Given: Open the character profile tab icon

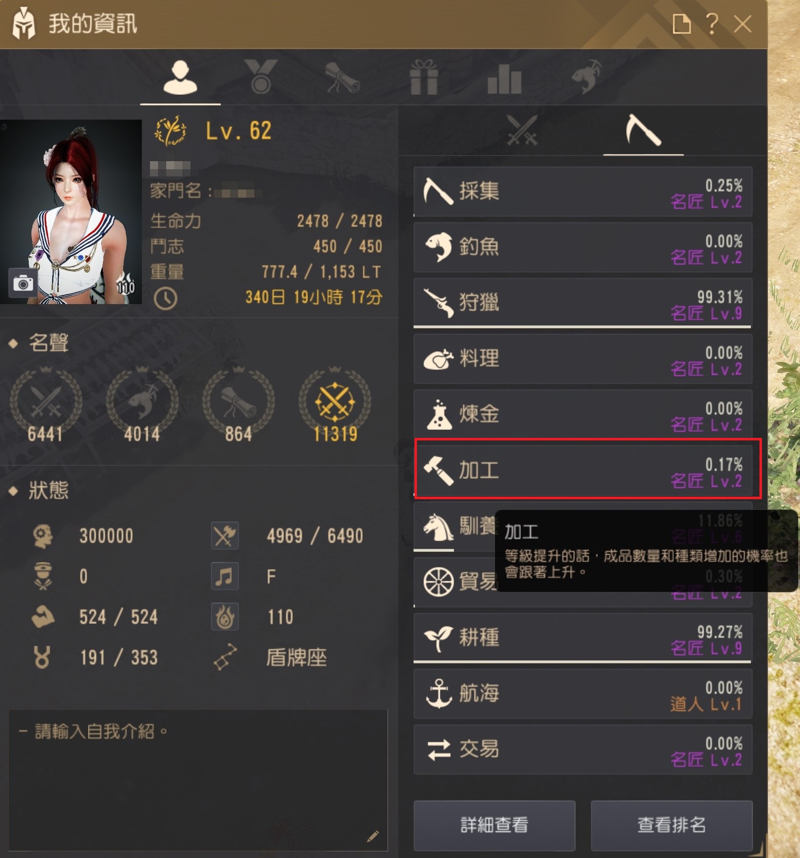Looking at the screenshot, I should [180, 78].
